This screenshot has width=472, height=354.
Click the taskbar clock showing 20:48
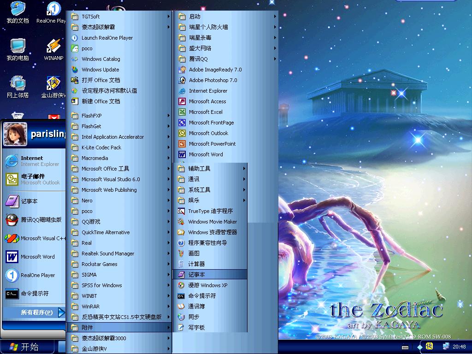459,347
